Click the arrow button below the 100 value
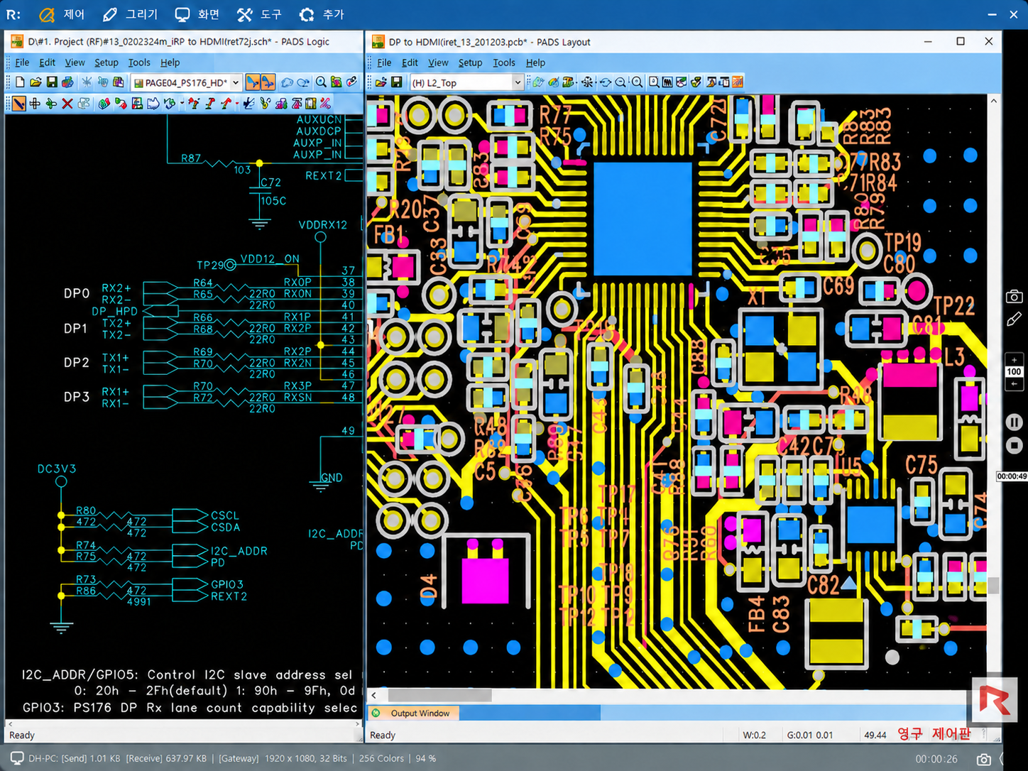Screen dimensions: 1028x771 pyautogui.click(x=1014, y=384)
